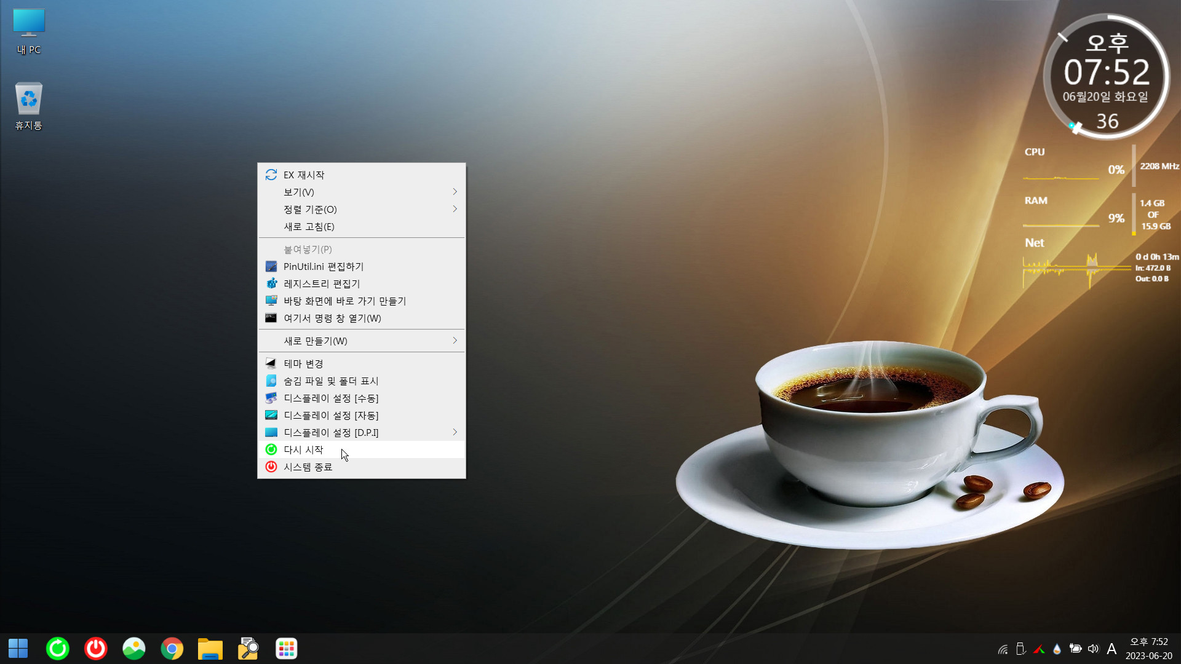This screenshot has width=1181, height=664.
Task: Expand the 정렬 기준(O) submenu arrow
Action: [x=455, y=209]
